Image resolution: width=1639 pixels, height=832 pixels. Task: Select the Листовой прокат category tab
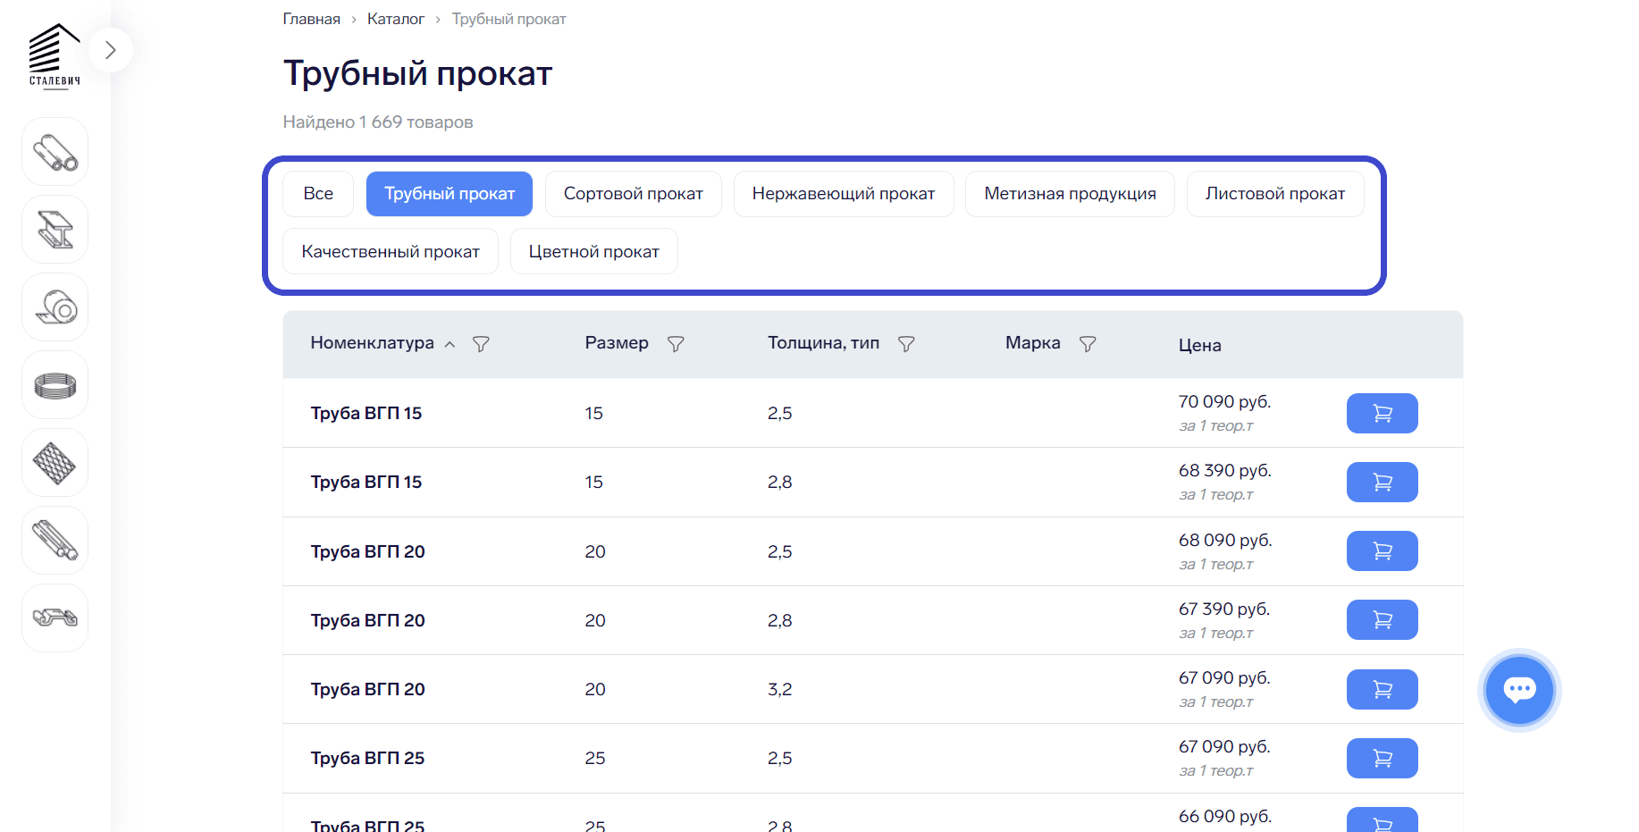pyautogui.click(x=1275, y=194)
